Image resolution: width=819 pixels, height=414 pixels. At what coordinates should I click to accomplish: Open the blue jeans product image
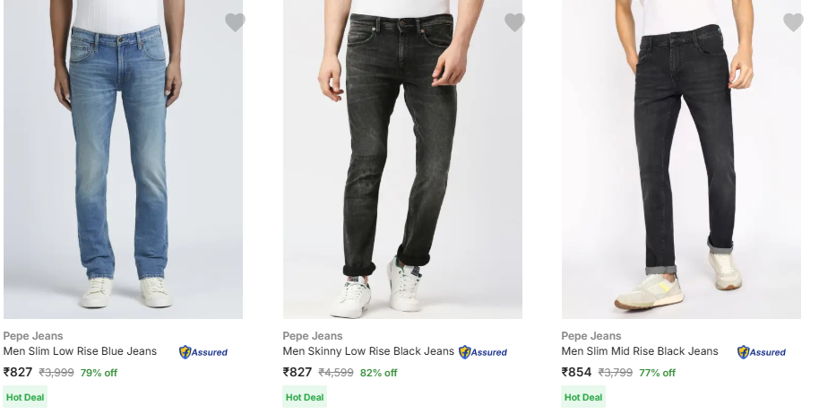point(123,160)
